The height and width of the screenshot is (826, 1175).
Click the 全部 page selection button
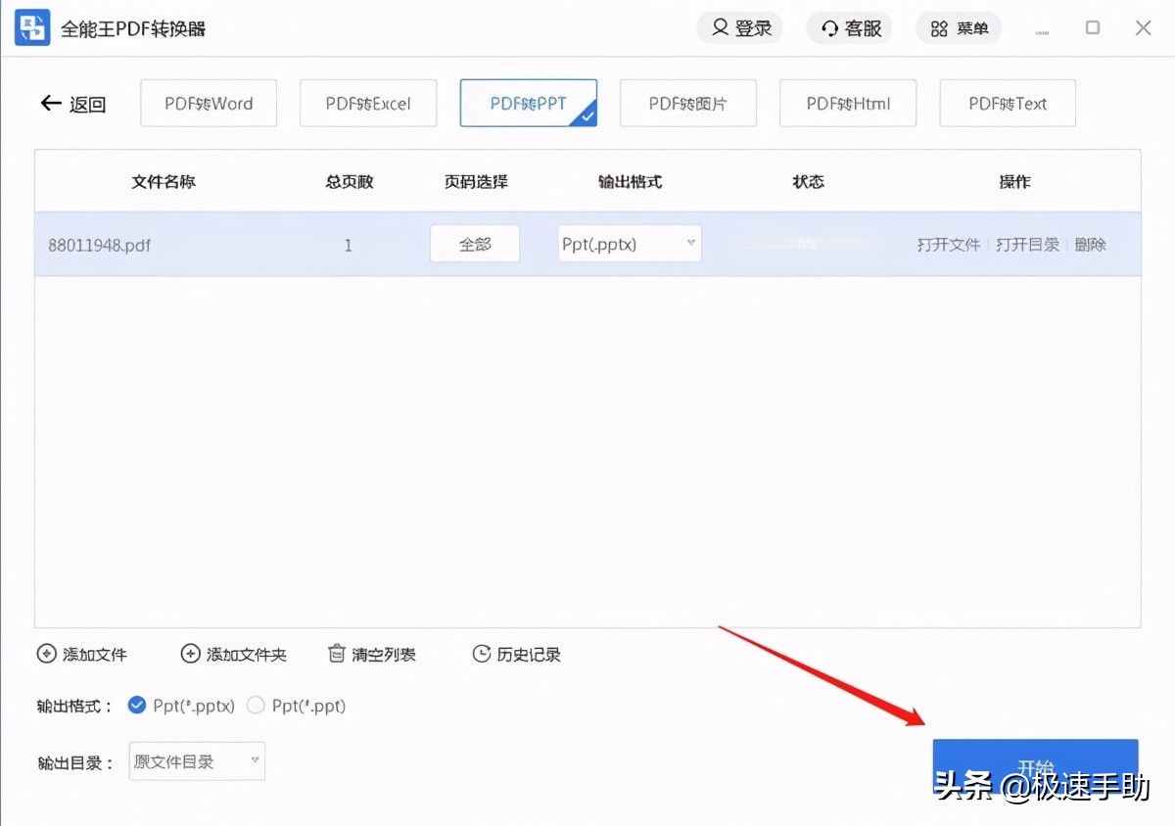474,243
